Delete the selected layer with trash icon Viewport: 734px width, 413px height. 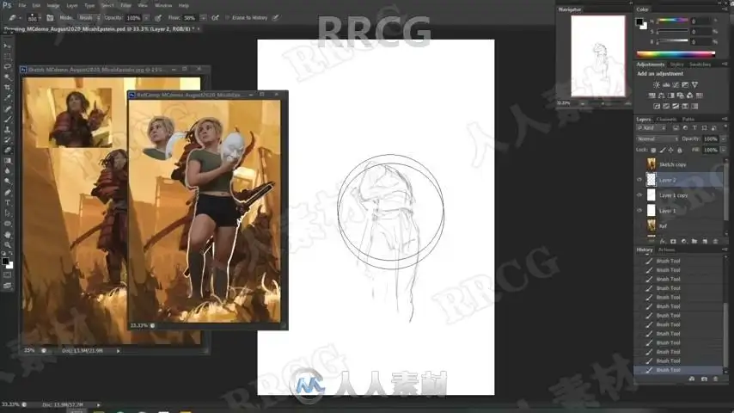pyautogui.click(x=715, y=242)
